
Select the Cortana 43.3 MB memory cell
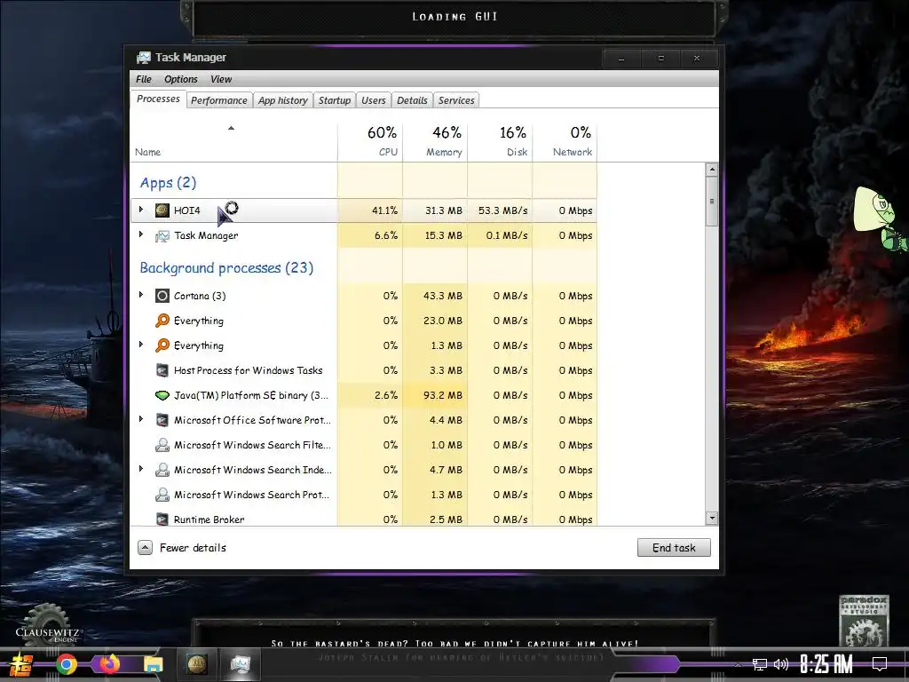tap(435, 296)
